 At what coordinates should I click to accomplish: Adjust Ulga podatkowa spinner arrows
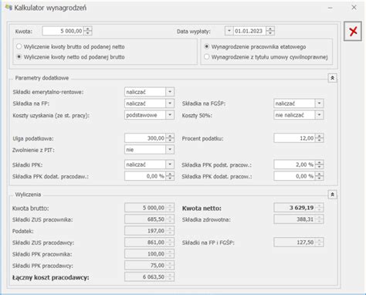[x=170, y=138]
